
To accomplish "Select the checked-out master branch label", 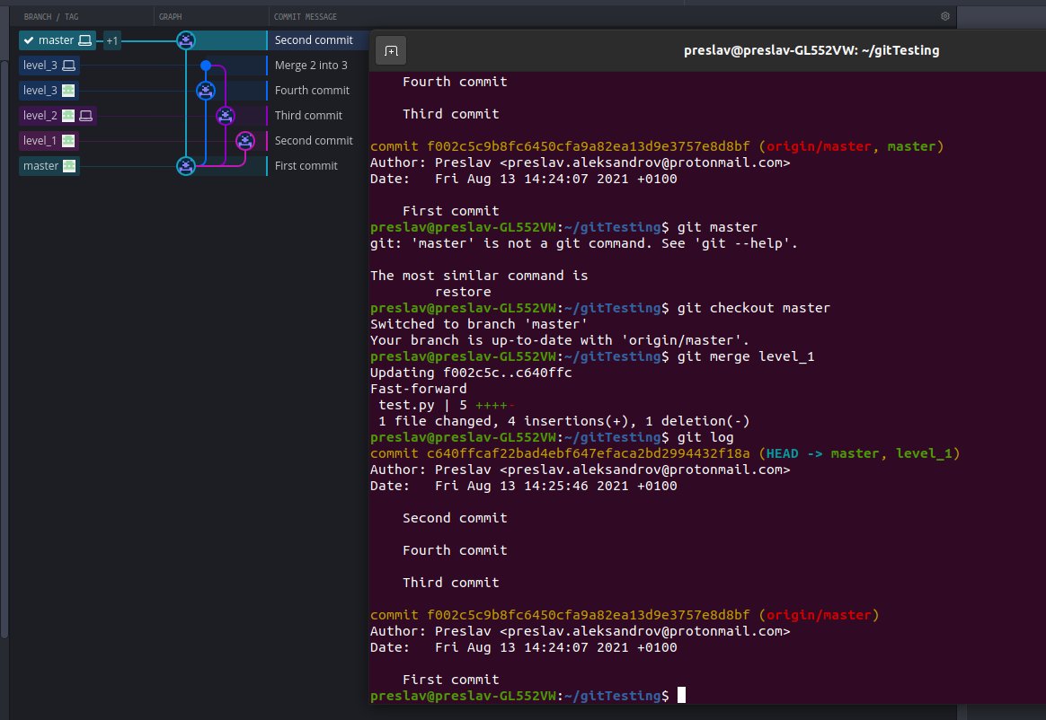I will tap(58, 40).
